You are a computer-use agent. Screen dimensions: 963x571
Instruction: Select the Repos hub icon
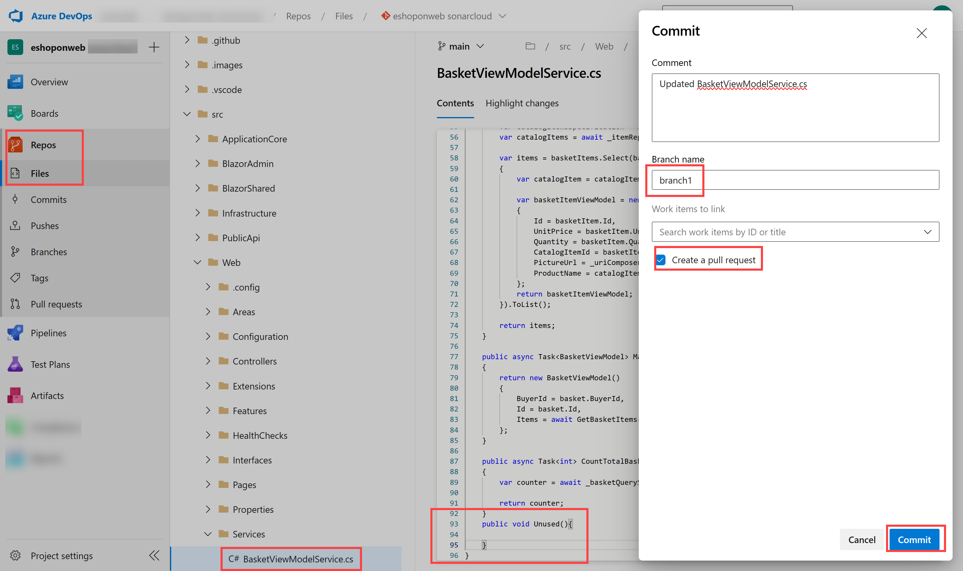tap(15, 145)
